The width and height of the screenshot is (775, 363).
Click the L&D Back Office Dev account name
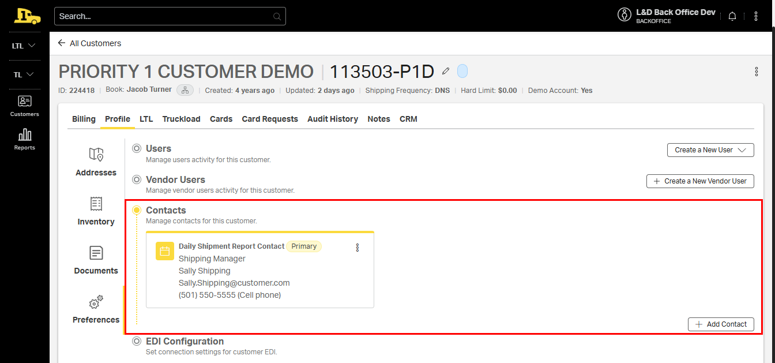pyautogui.click(x=676, y=12)
